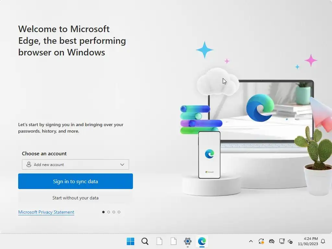Show hidden system tray icons

(x=251, y=241)
